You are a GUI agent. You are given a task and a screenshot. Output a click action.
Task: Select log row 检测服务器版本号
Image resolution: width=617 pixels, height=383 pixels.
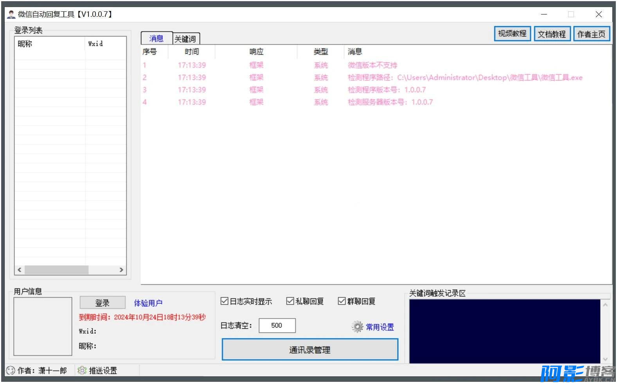[x=376, y=102]
